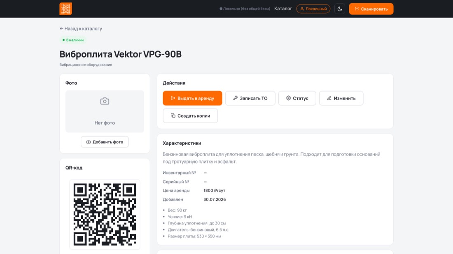The height and width of the screenshot is (254, 453).
Task: Select the rental price 1800 ₽/сут
Action: [215, 191]
